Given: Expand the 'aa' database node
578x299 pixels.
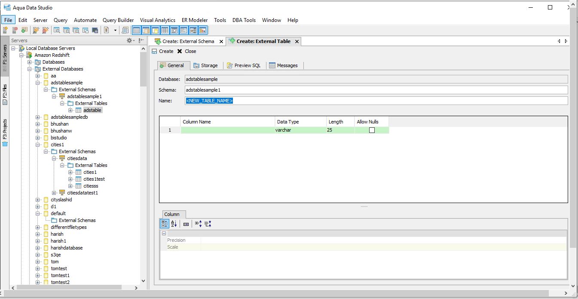Looking at the screenshot, I should point(38,76).
